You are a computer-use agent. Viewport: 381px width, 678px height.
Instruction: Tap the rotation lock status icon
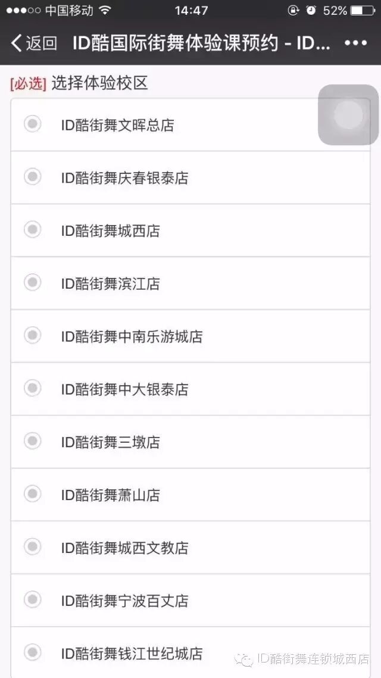[293, 10]
